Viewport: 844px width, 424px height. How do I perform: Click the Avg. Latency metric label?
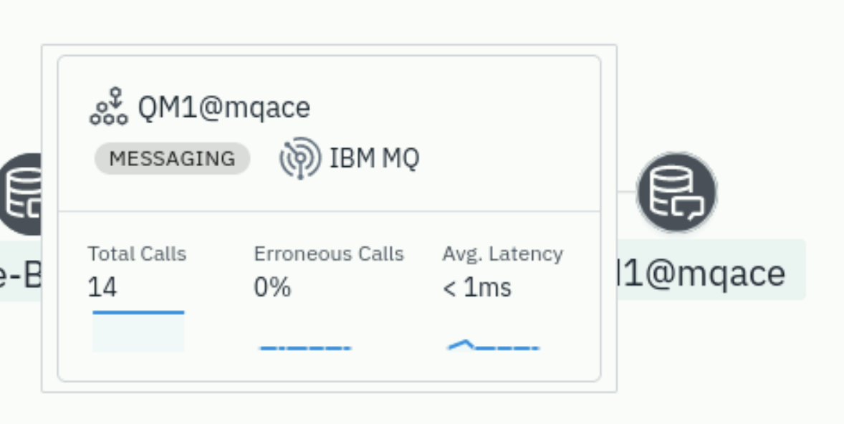pos(502,254)
